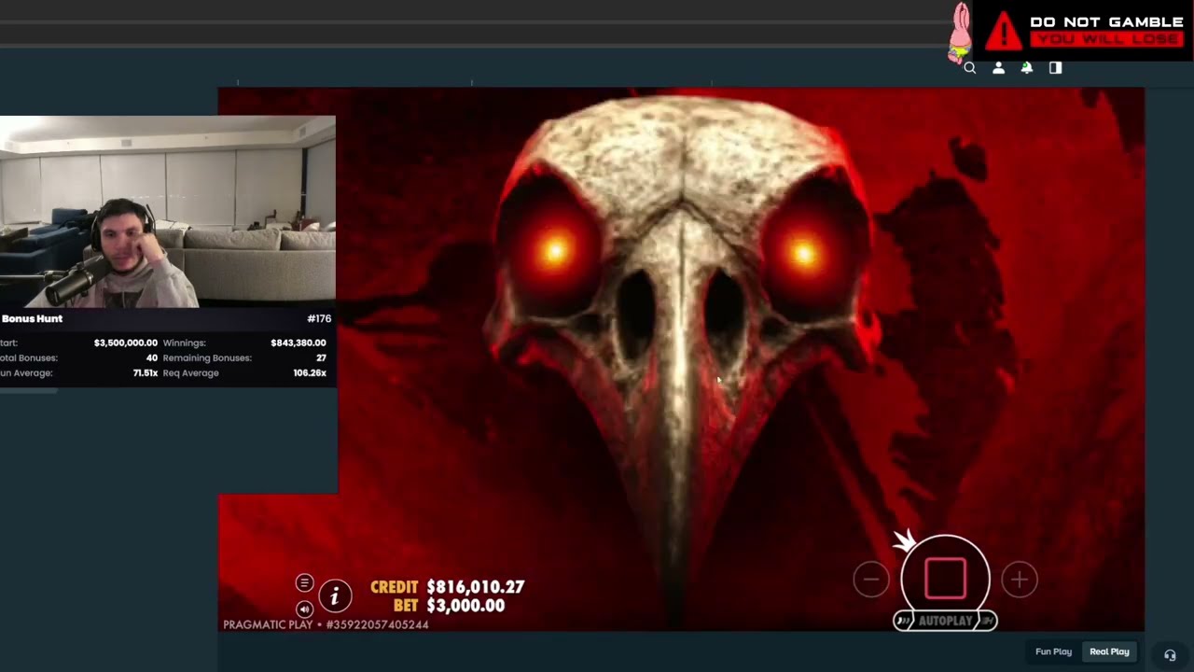The width and height of the screenshot is (1194, 672).
Task: Open the site search magnifier icon
Action: click(970, 67)
